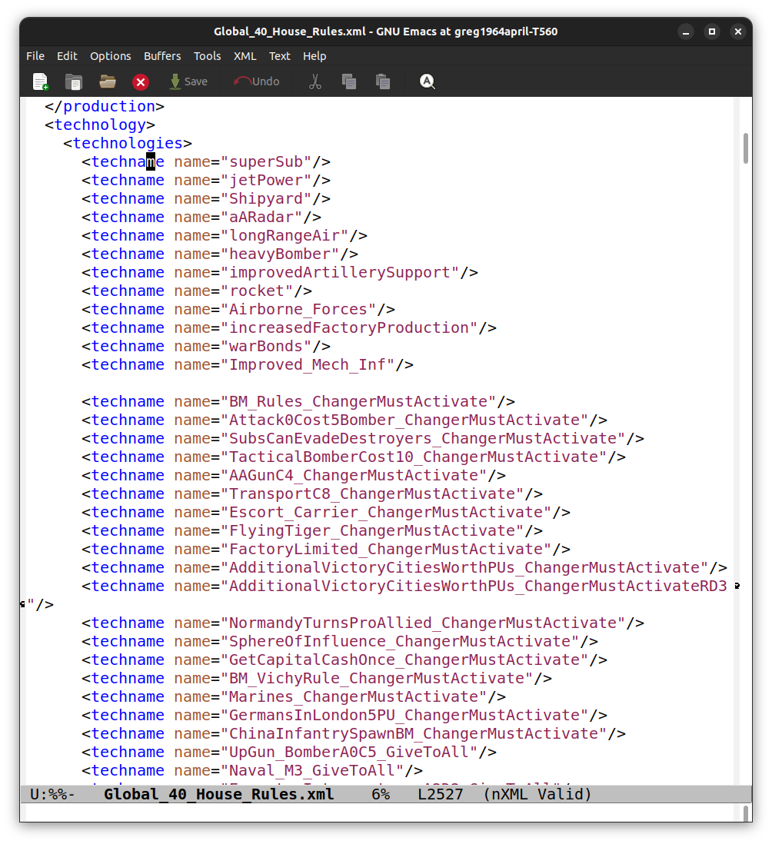Click "BM_VichyRule_ChangerMustActivate" value

point(377,678)
